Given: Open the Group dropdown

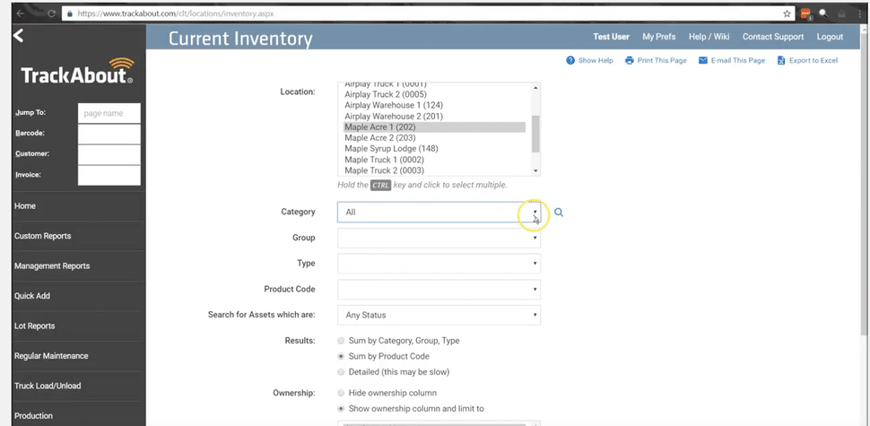Looking at the screenshot, I should pos(439,238).
